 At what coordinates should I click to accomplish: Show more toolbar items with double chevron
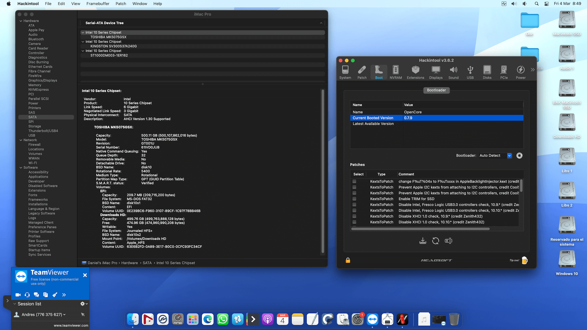pyautogui.click(x=533, y=70)
